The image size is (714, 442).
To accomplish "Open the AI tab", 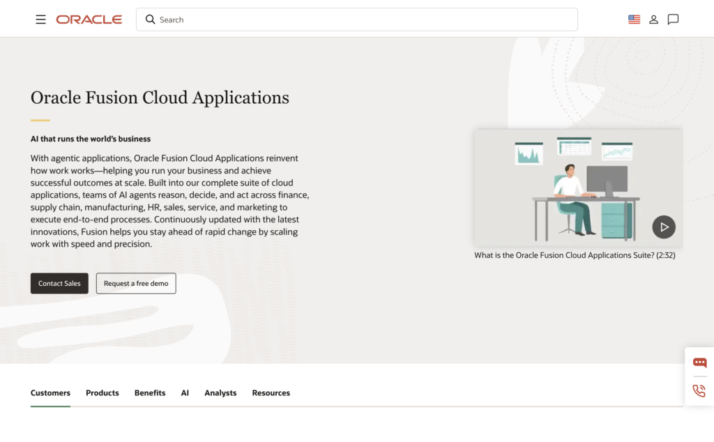I will tap(185, 393).
